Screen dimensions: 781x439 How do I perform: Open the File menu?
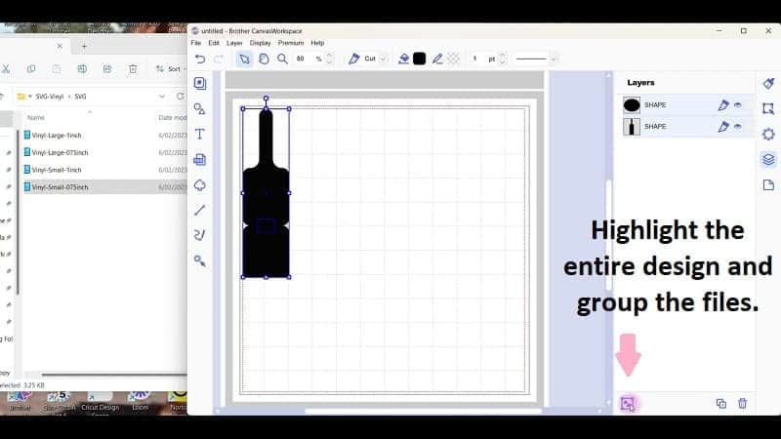(x=196, y=43)
